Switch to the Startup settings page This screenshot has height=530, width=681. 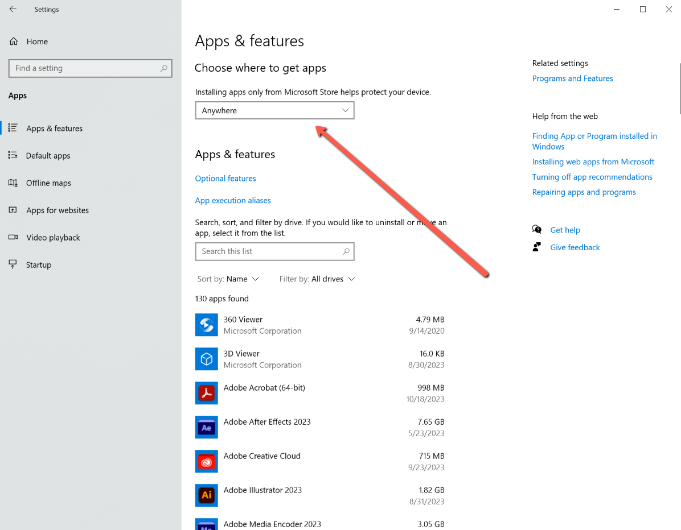[39, 265]
